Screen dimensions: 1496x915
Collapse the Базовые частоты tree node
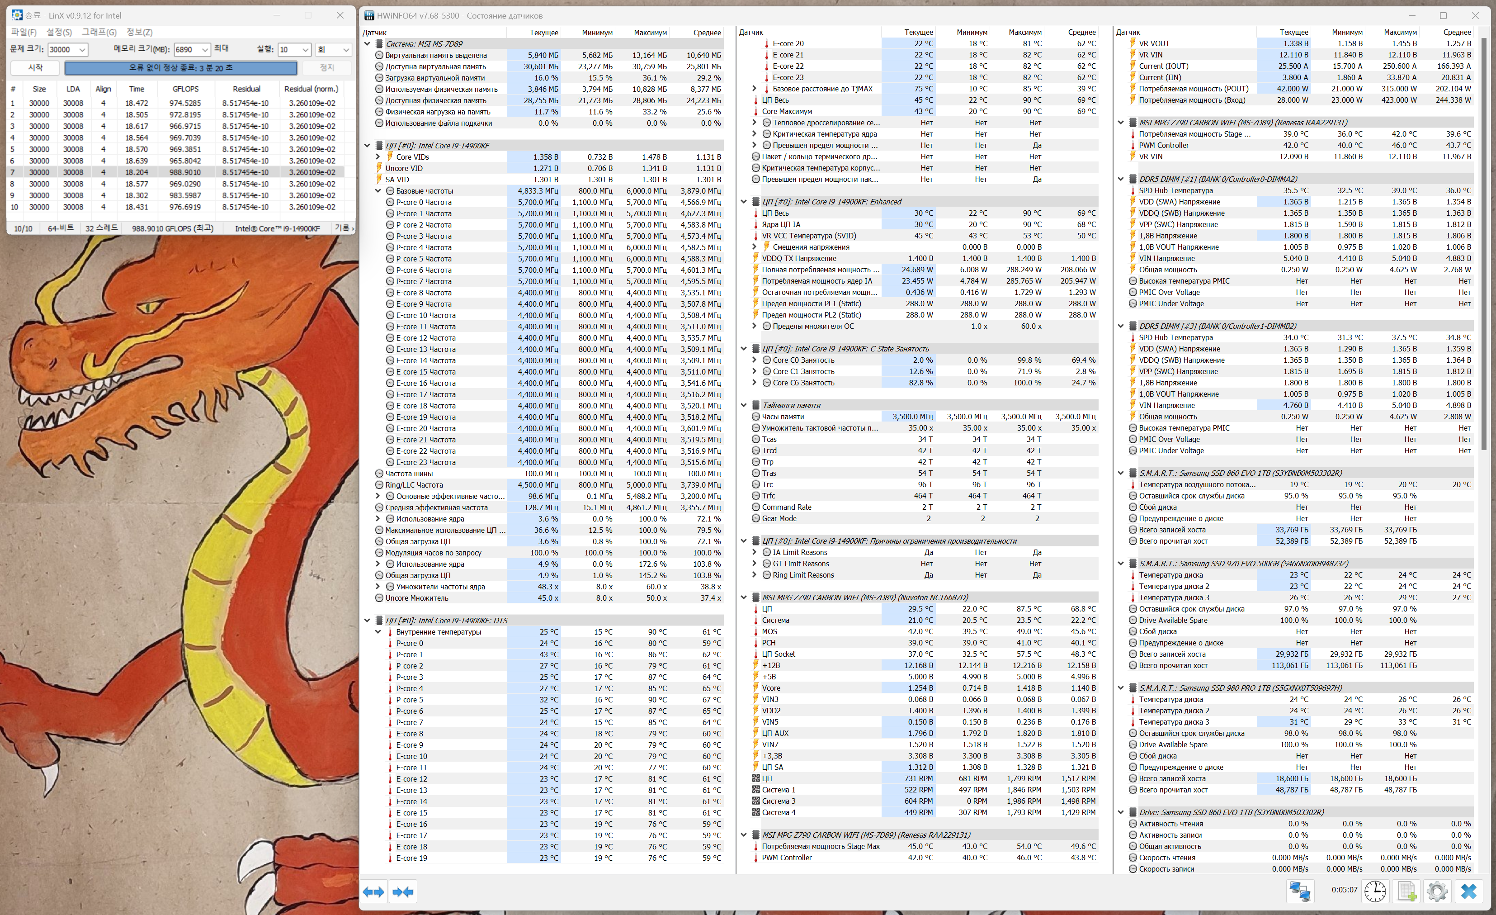[378, 191]
